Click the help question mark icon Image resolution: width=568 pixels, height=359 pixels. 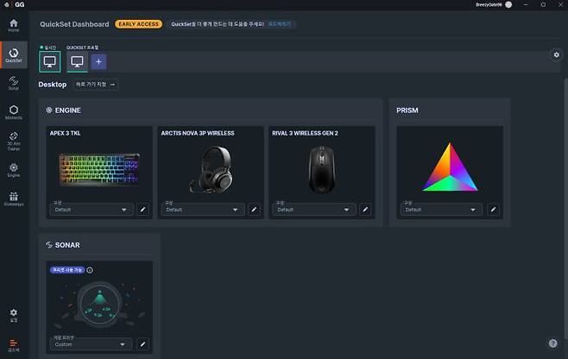click(x=552, y=343)
